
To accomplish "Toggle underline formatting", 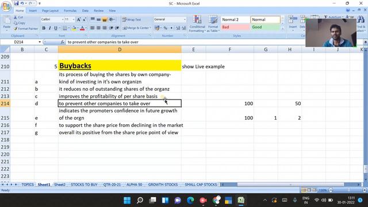I will 56,28.
